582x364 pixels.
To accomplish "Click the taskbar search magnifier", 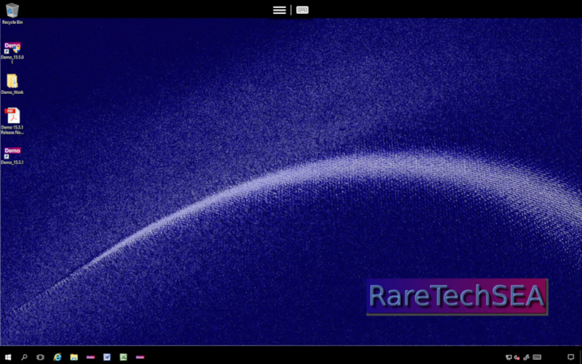I will pos(24,357).
